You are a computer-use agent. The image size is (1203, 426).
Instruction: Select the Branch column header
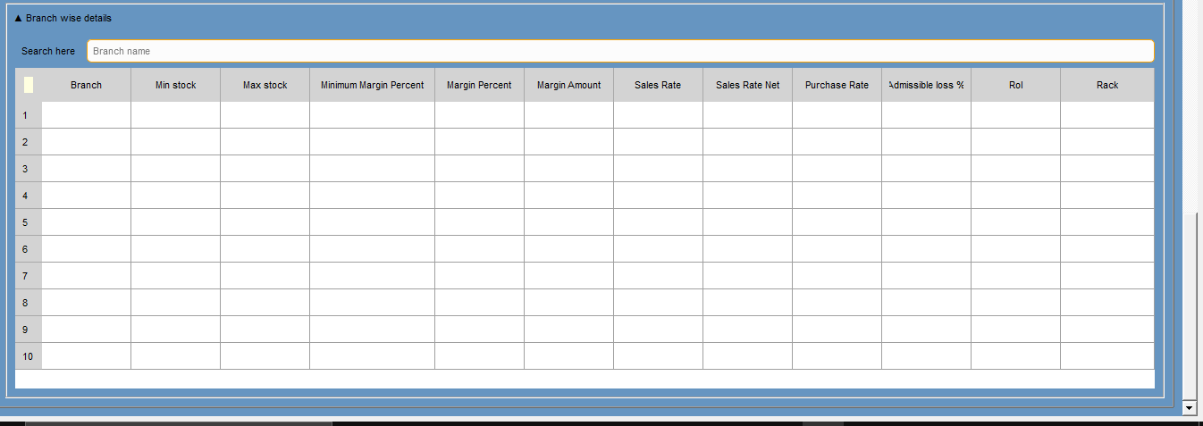click(x=86, y=85)
